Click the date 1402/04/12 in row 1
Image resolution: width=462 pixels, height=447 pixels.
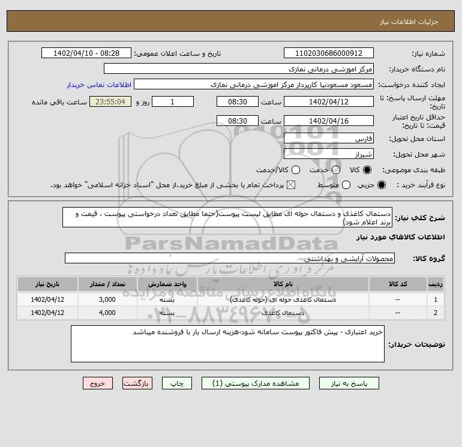click(47, 299)
